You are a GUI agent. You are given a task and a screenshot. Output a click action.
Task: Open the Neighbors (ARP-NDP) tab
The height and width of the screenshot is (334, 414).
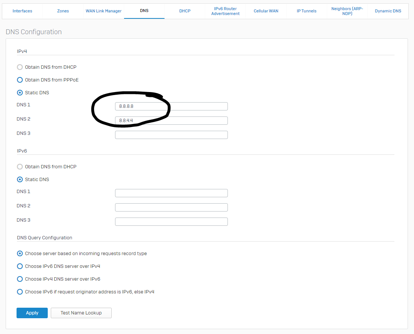coord(347,11)
